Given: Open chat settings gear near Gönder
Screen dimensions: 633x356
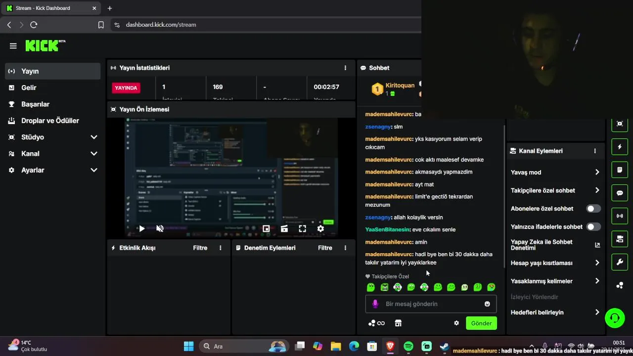Looking at the screenshot, I should (x=456, y=323).
